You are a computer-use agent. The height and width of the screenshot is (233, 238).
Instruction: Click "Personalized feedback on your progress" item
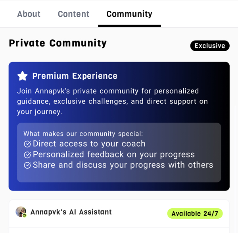[113, 155]
